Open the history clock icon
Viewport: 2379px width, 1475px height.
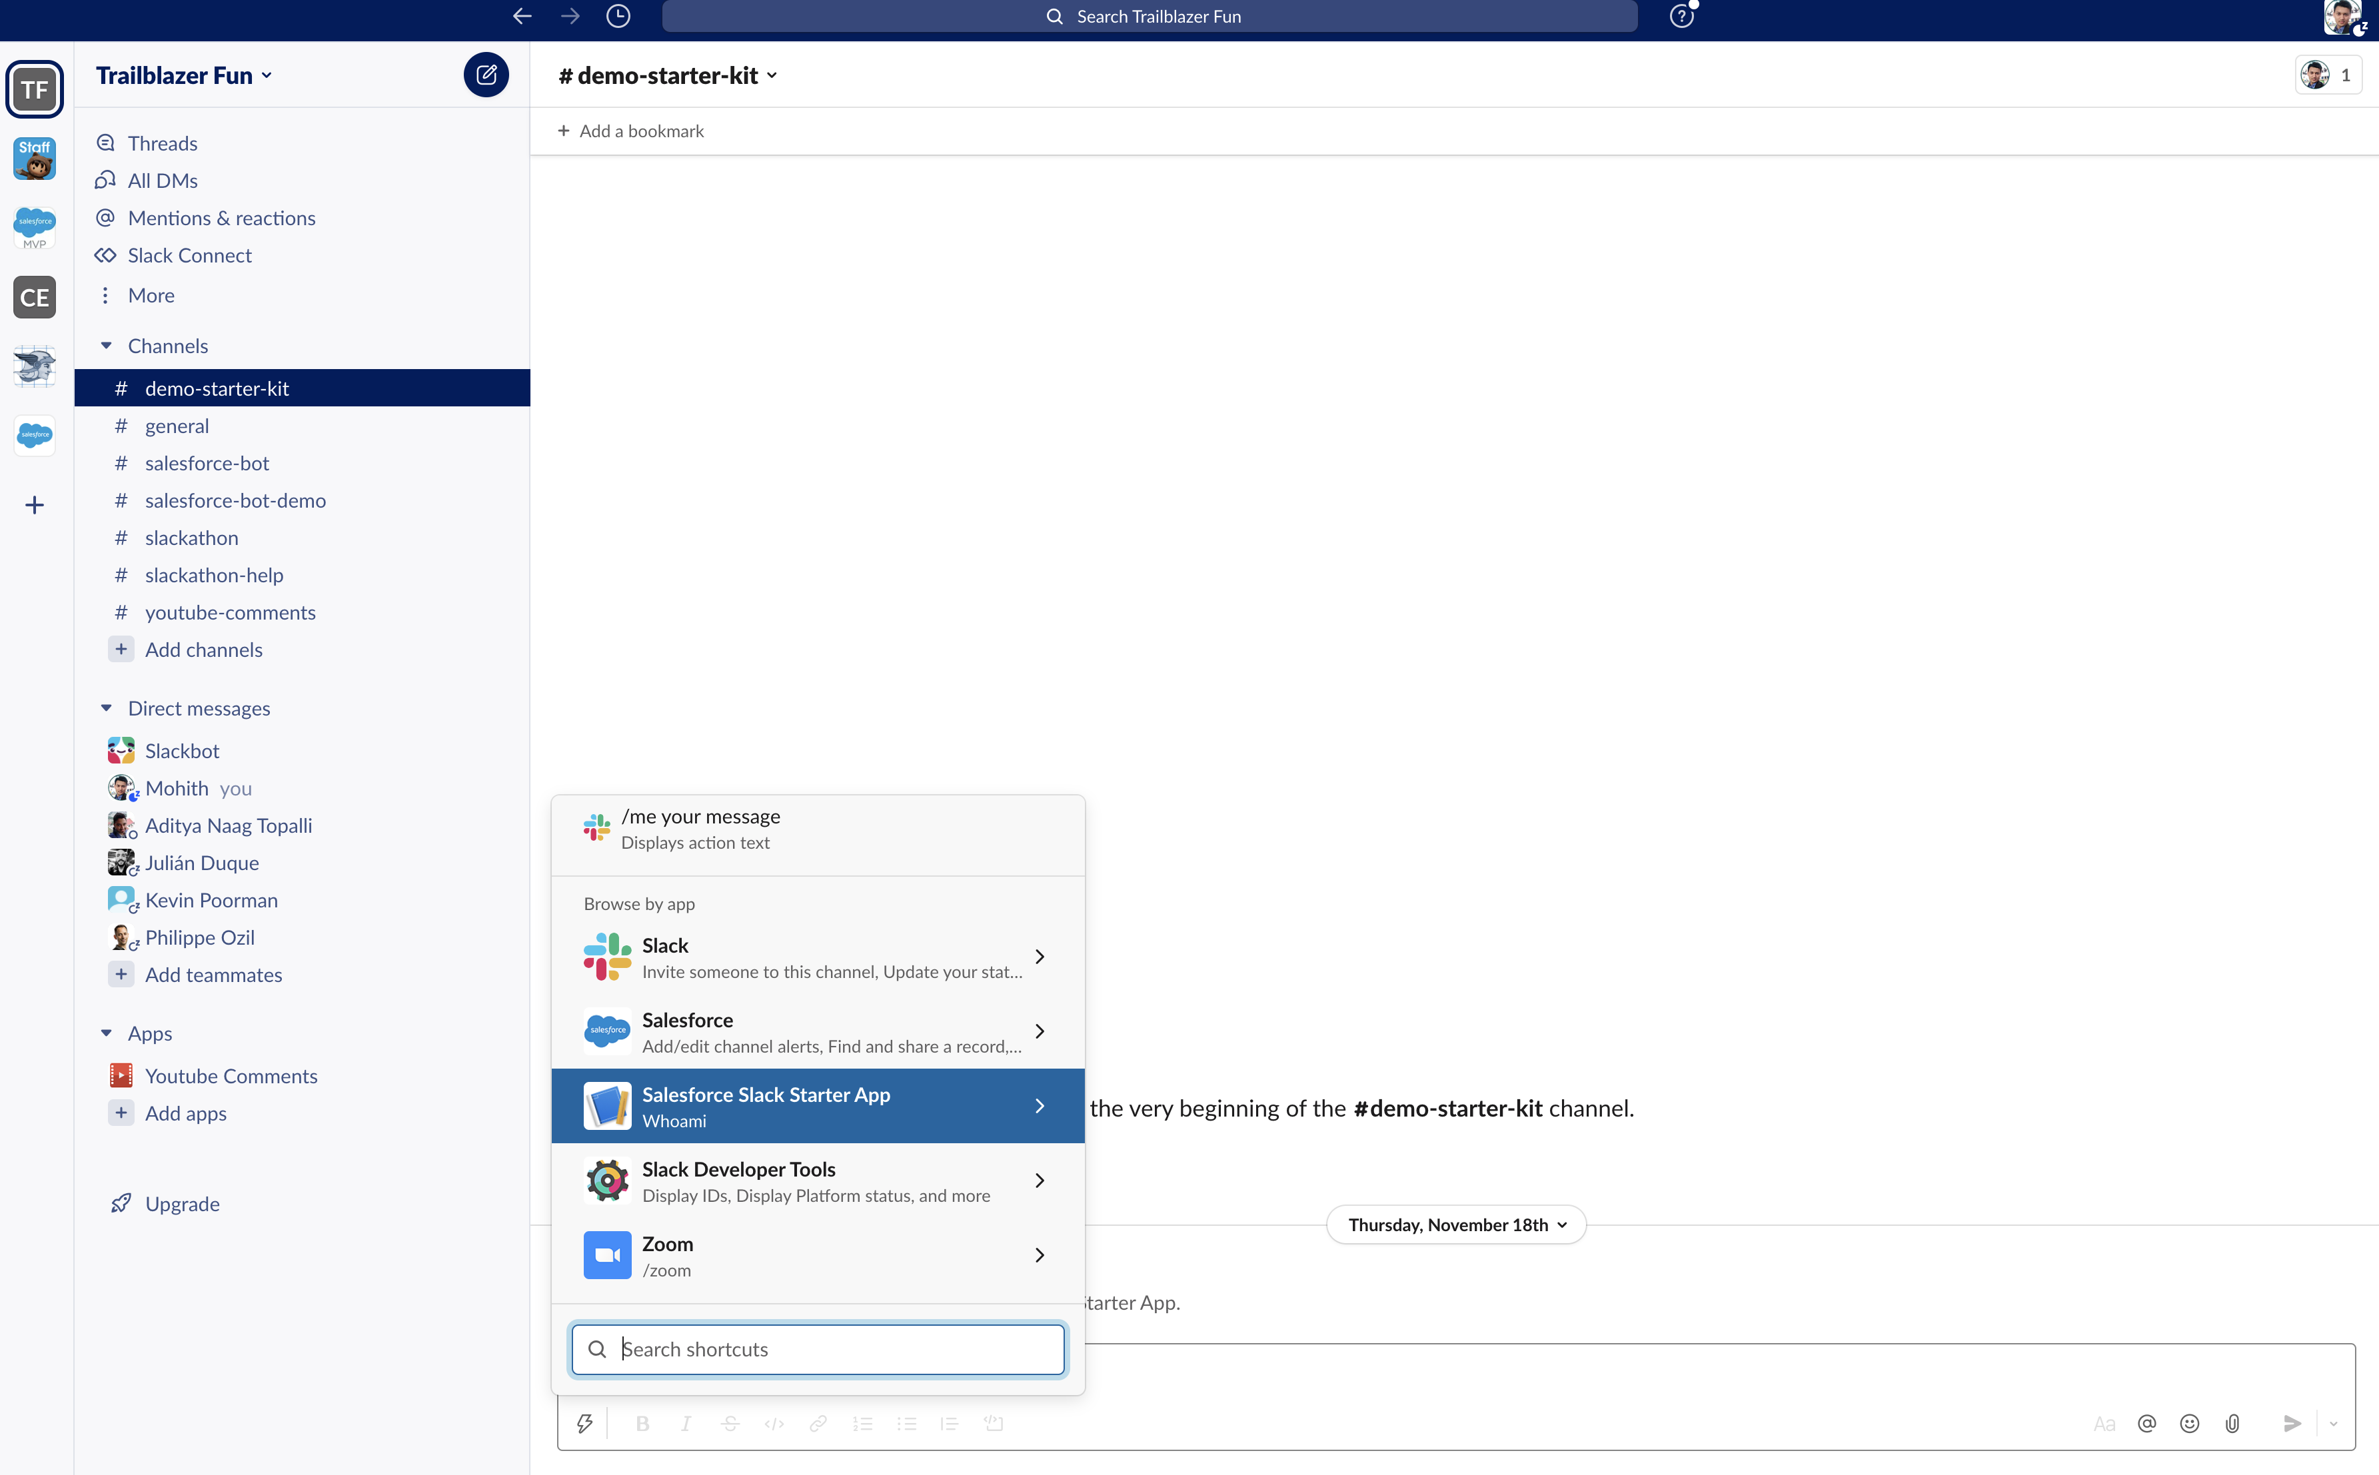tap(618, 17)
